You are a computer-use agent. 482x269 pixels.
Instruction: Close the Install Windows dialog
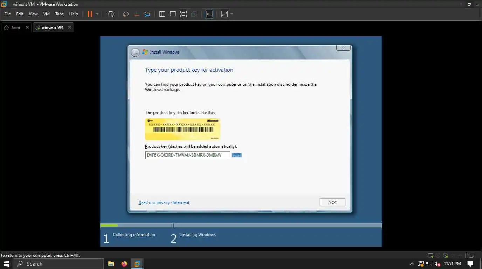pyautogui.click(x=343, y=48)
